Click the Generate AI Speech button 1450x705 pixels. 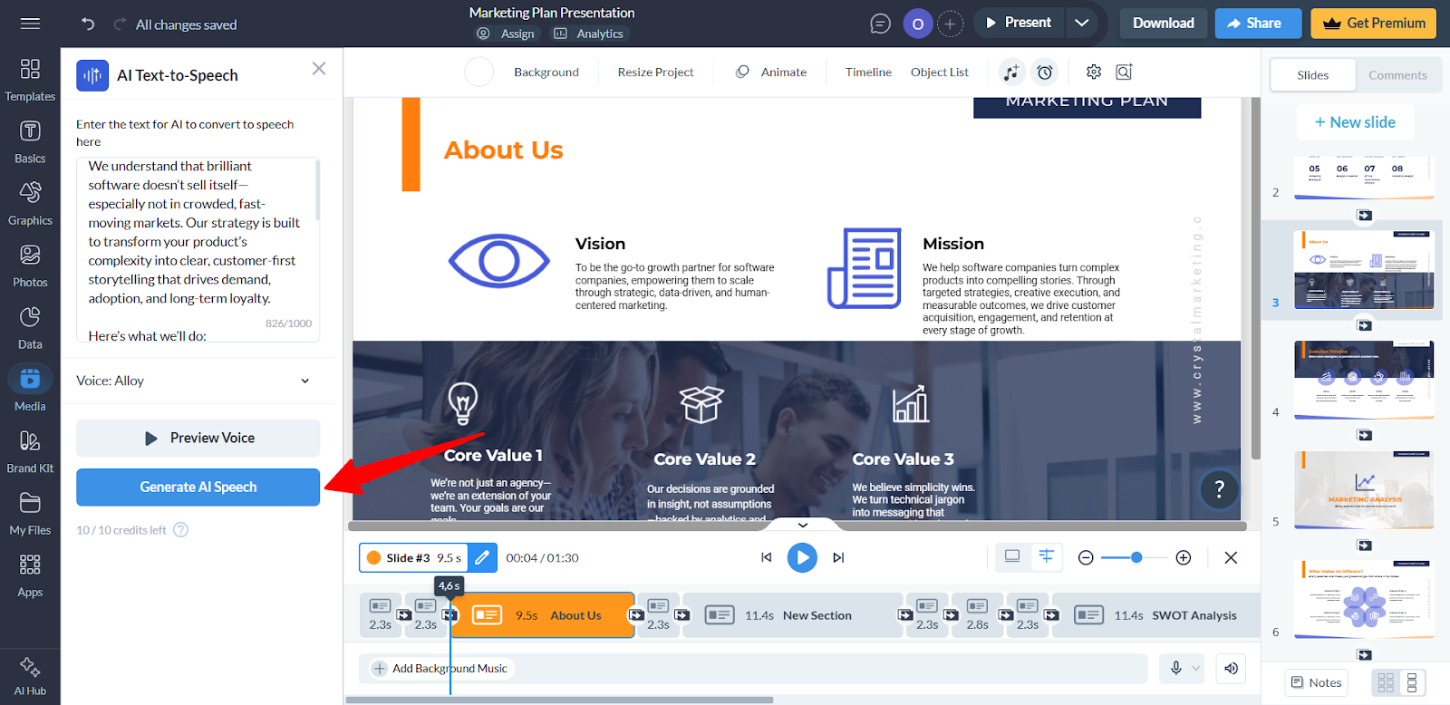(198, 487)
